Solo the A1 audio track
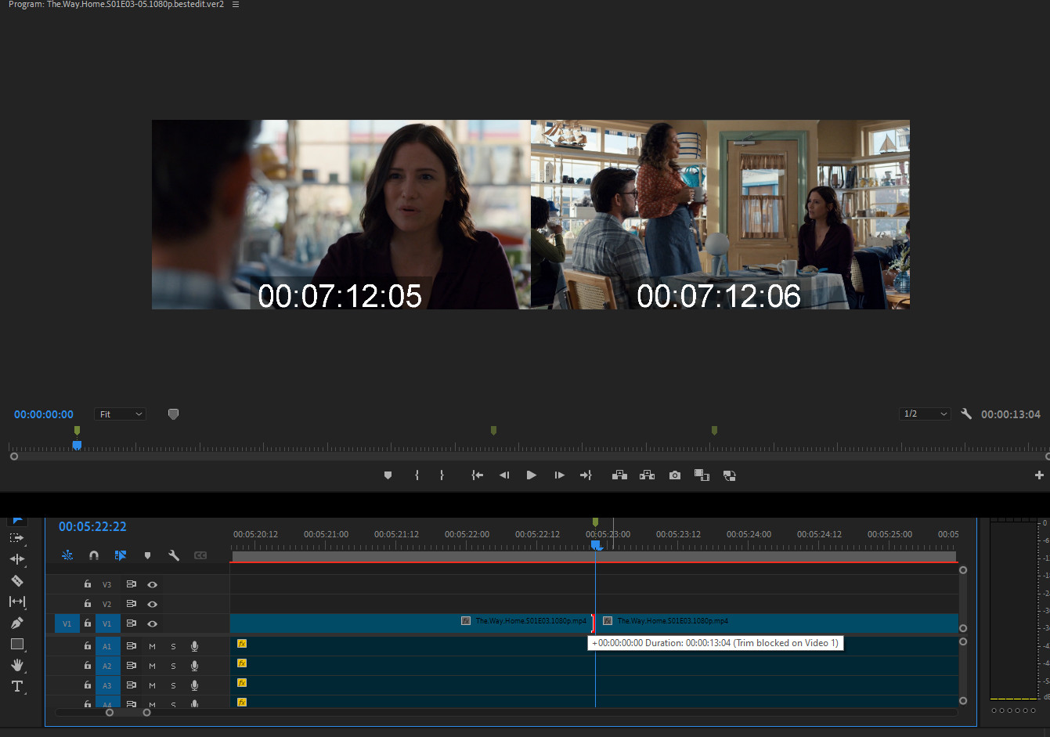 click(x=173, y=646)
